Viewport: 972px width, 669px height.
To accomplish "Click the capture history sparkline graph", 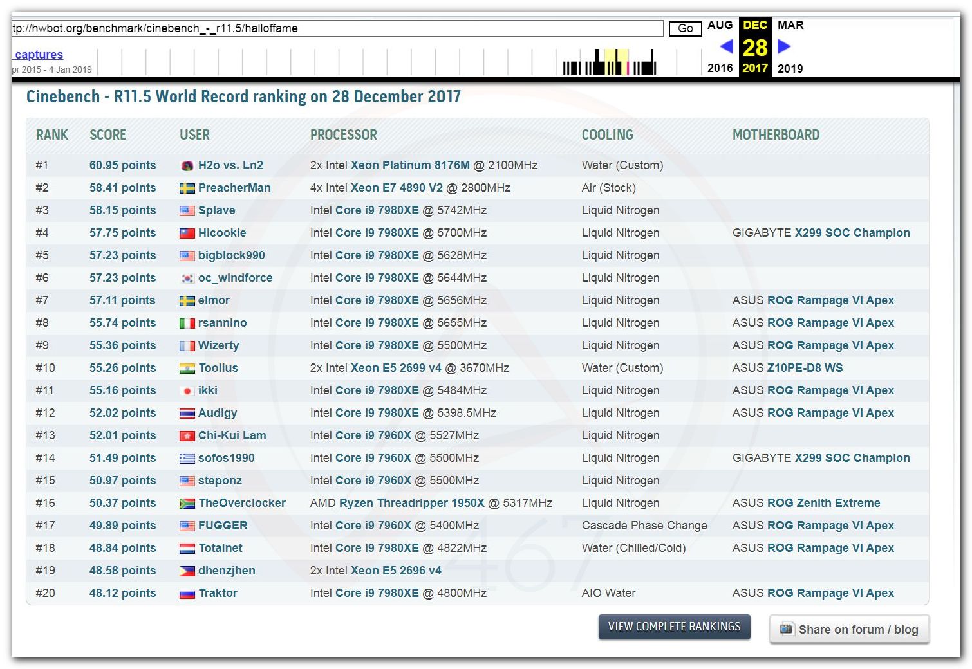I will tap(608, 62).
